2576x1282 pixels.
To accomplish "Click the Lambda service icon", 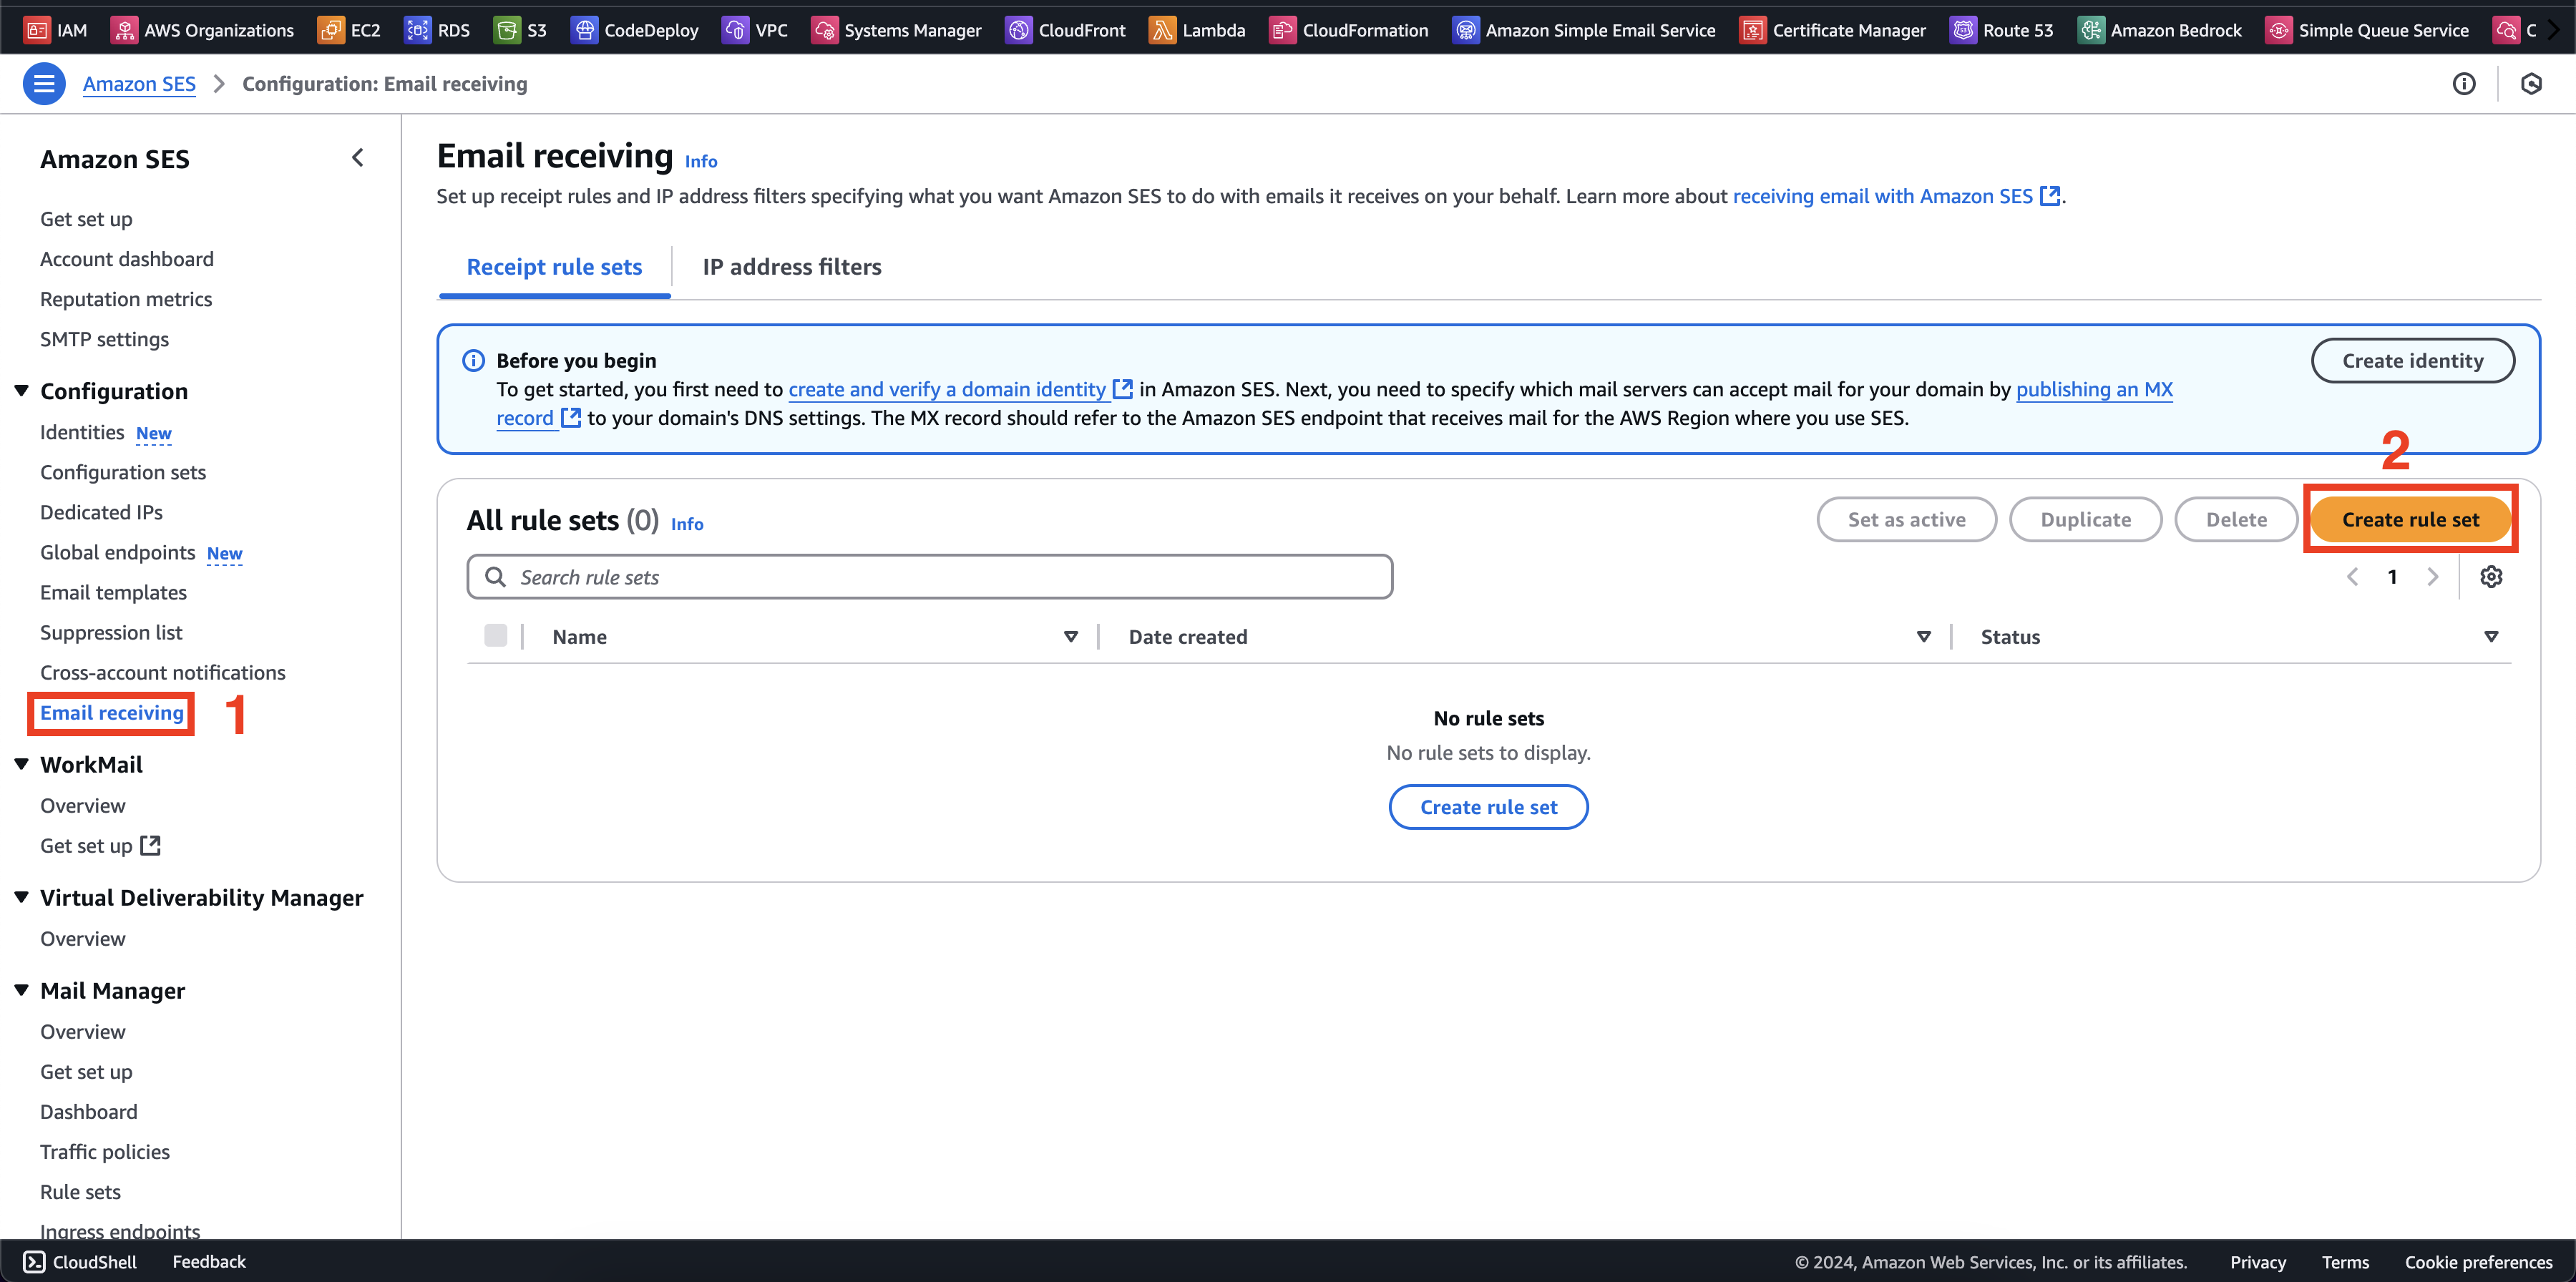I will [x=1165, y=28].
